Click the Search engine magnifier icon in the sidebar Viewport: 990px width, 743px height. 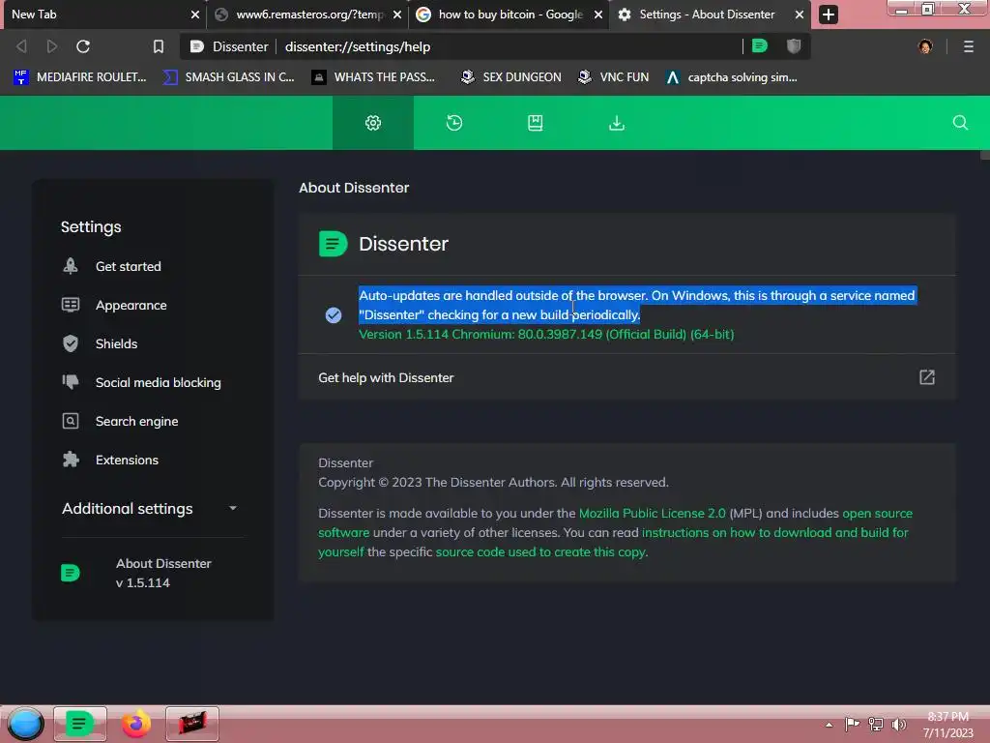tap(70, 421)
